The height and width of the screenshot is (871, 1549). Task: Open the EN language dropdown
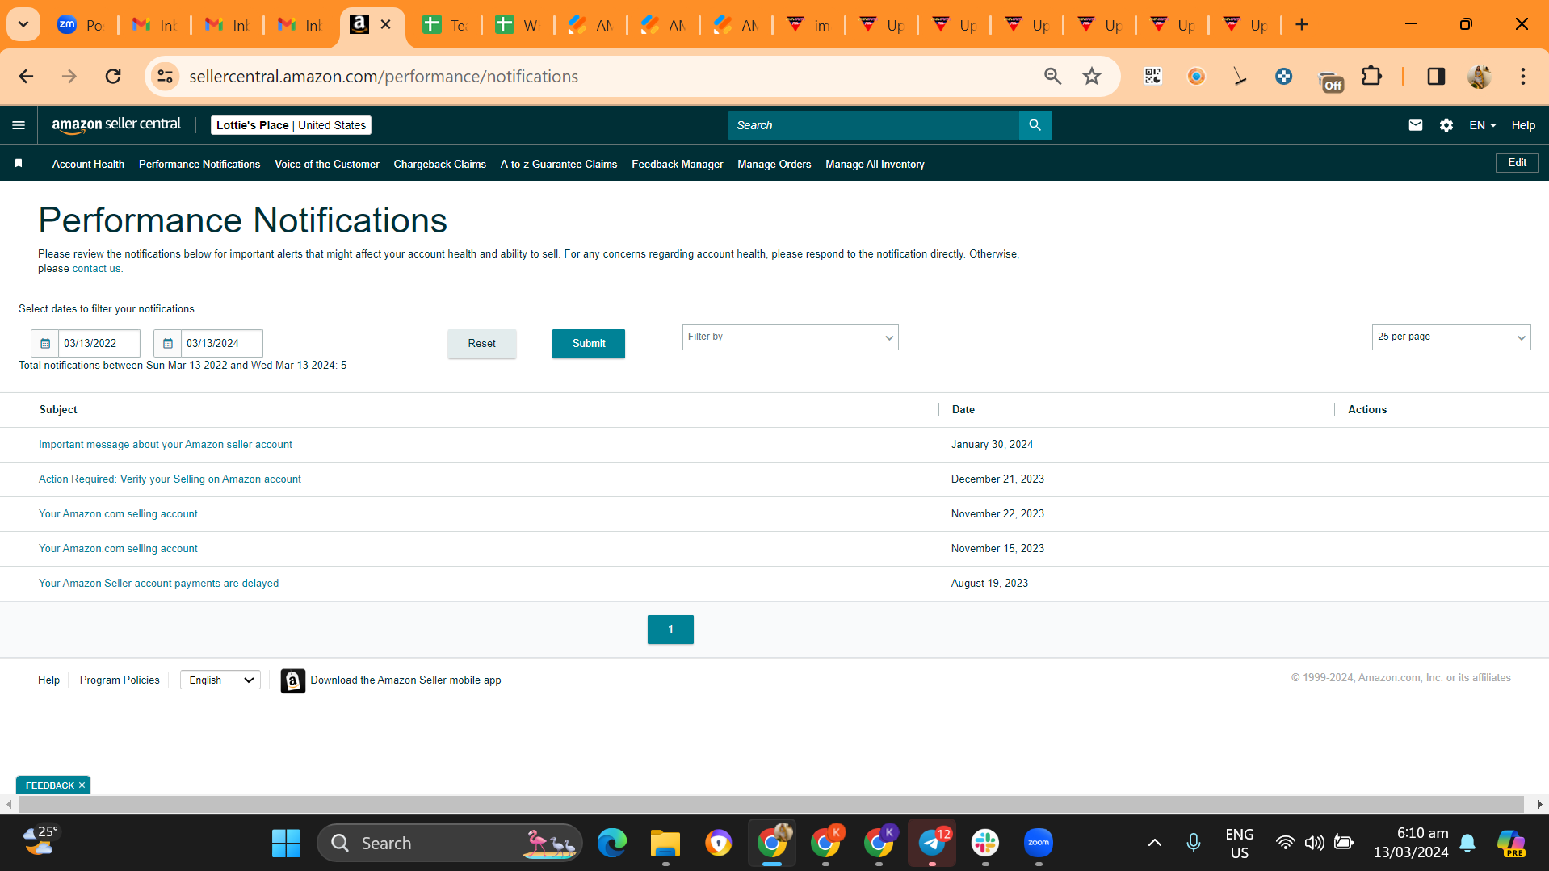click(x=1483, y=125)
